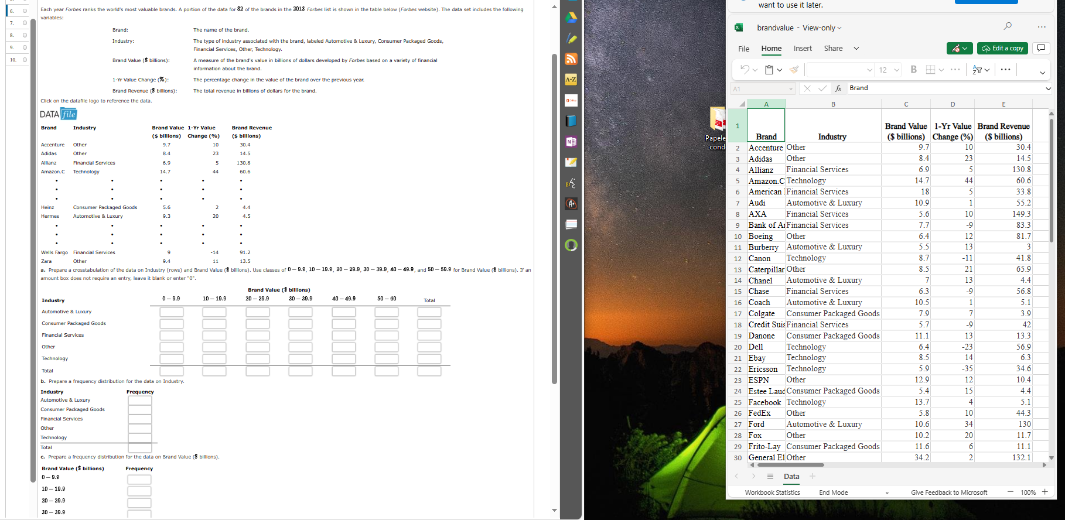Open the orange RSS feed dock icon
This screenshot has width=1065, height=520.
click(571, 59)
